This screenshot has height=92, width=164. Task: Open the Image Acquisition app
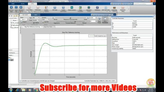tap(80, 8)
